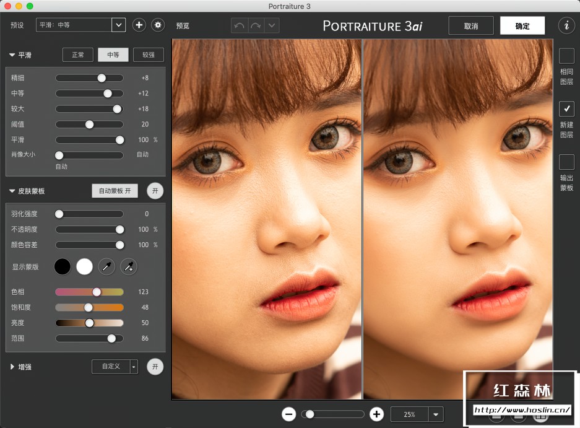Expand the Enhancements section triangle
580x428 pixels.
pyautogui.click(x=12, y=367)
